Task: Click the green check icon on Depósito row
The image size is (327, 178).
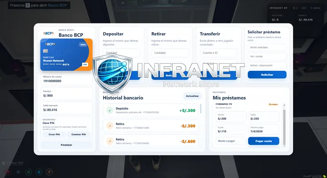Action: click(110, 110)
